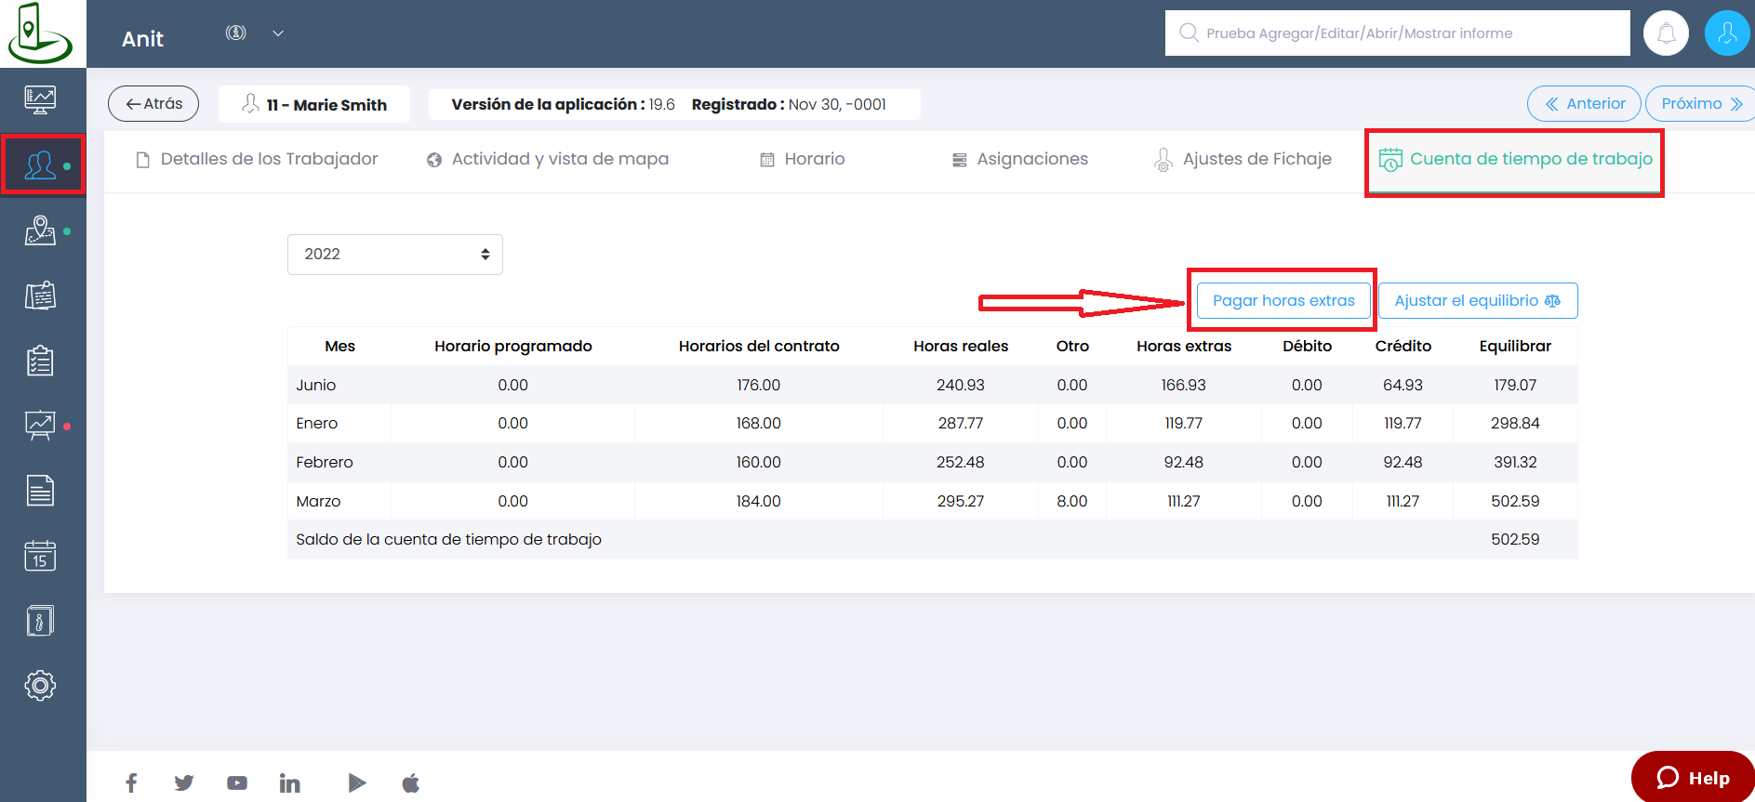Open the Help chat button
Viewport: 1755px width, 802px height.
(x=1693, y=778)
